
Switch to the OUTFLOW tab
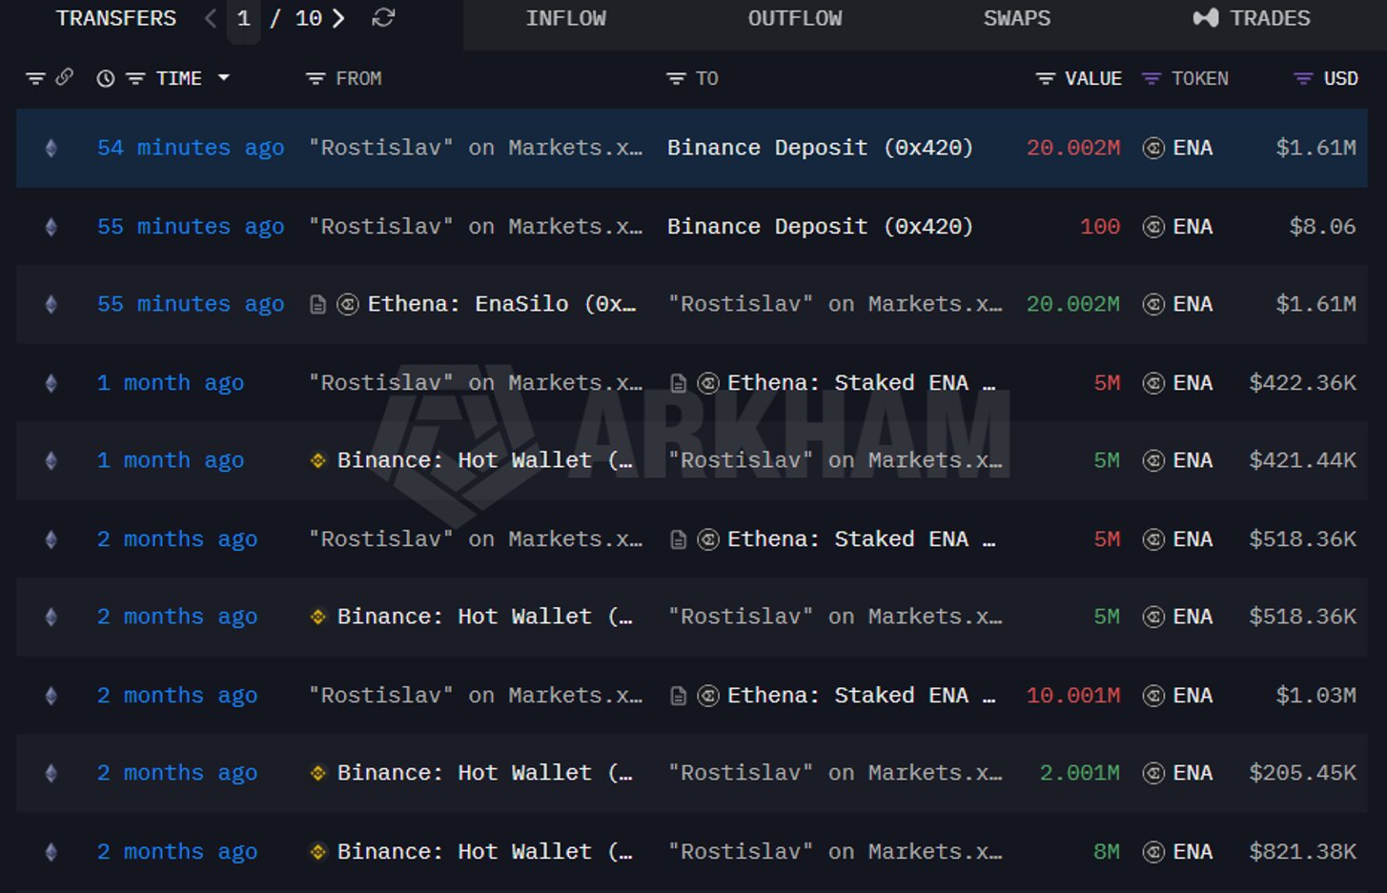(795, 18)
